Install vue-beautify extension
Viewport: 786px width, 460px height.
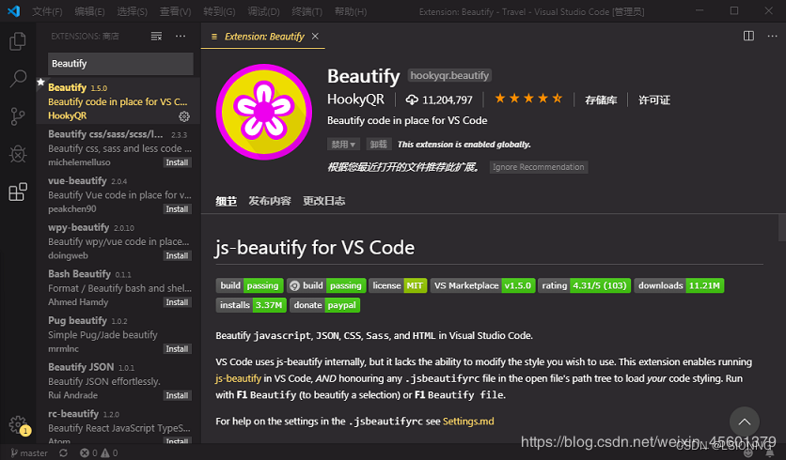[x=177, y=209]
